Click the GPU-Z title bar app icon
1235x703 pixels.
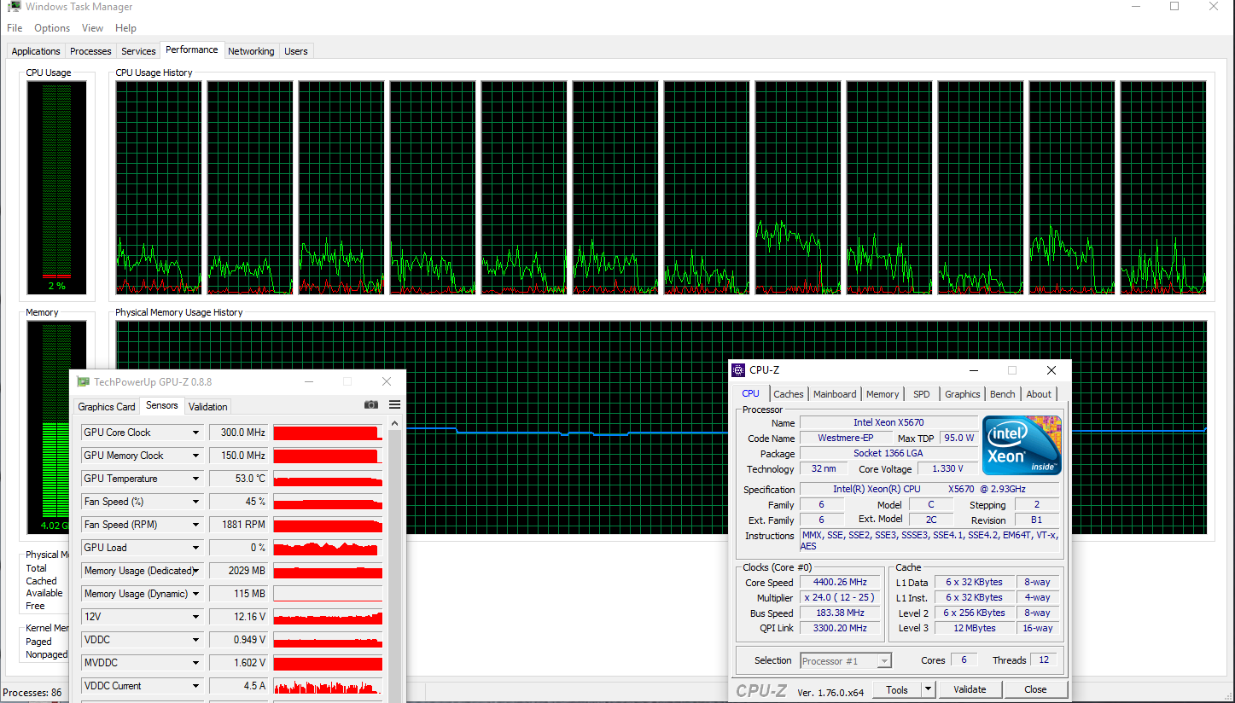point(83,381)
